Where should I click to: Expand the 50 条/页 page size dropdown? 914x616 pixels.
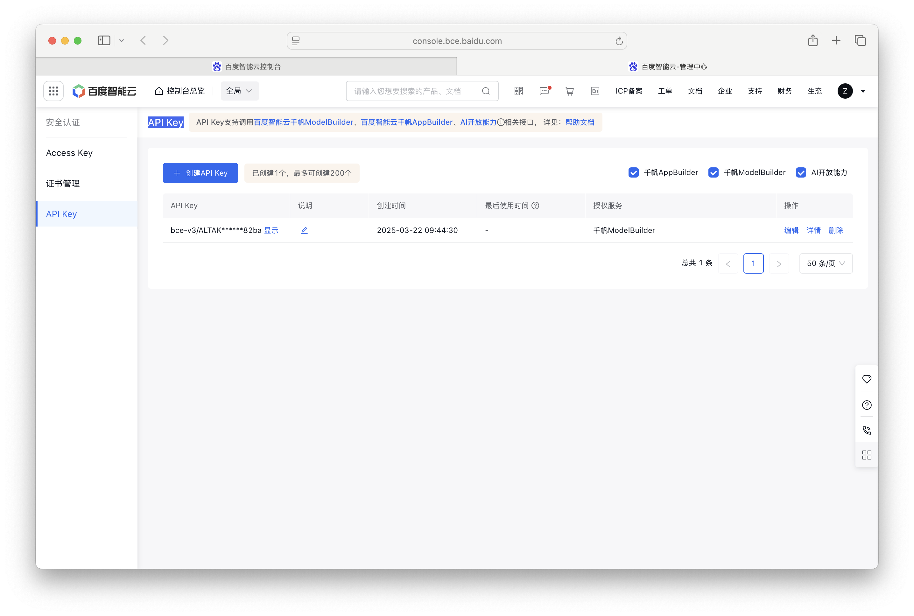tap(826, 263)
